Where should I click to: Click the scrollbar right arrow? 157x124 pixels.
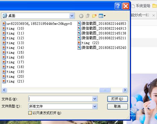[125, 90]
